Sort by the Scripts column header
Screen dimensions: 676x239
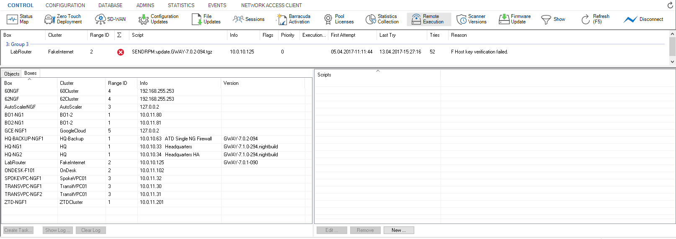tap(377, 75)
